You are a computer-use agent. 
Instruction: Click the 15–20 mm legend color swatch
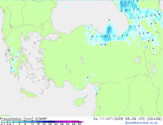pyautogui.click(x=40, y=122)
